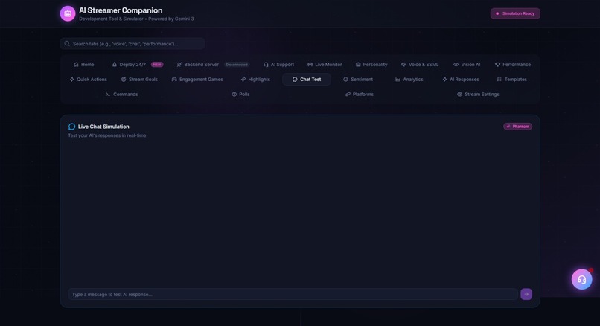
Task: Focus the Search tabs input field
Action: pyautogui.click(x=133, y=44)
